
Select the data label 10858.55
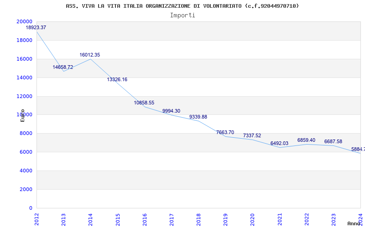pos(144,103)
